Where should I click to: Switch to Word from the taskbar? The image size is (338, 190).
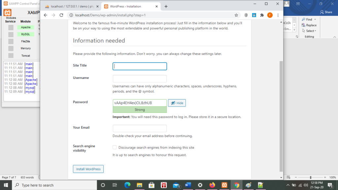(x=188, y=185)
